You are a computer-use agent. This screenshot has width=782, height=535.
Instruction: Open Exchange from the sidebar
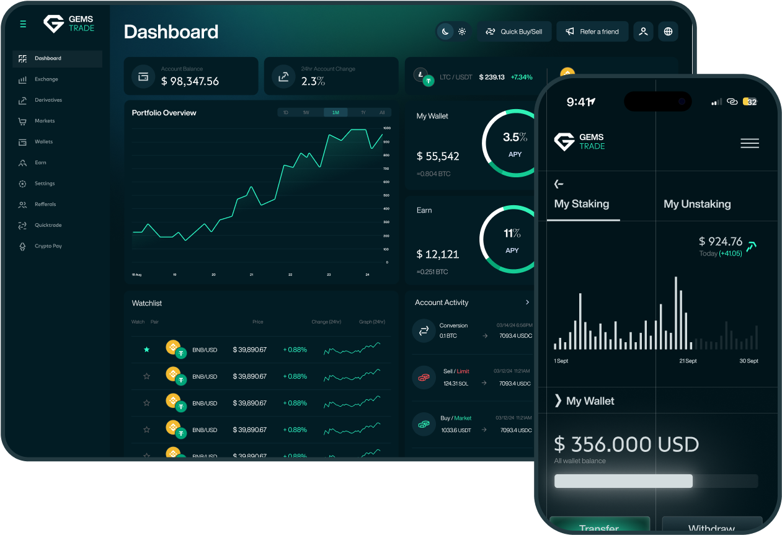[46, 79]
